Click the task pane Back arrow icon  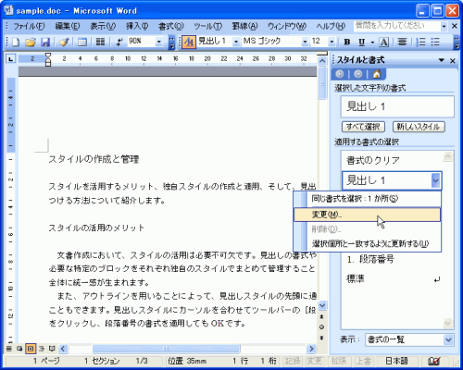point(340,74)
